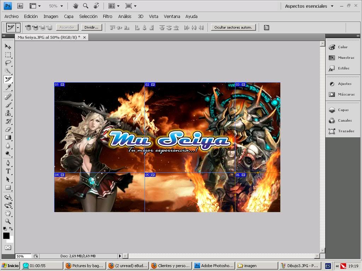
Task: Select the Path Selection tool
Action: coord(8,179)
